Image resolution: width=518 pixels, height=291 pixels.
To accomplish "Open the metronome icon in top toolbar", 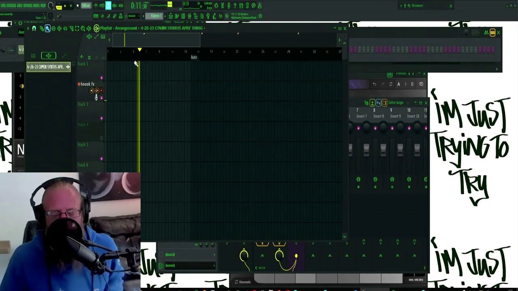I will [x=96, y=6].
